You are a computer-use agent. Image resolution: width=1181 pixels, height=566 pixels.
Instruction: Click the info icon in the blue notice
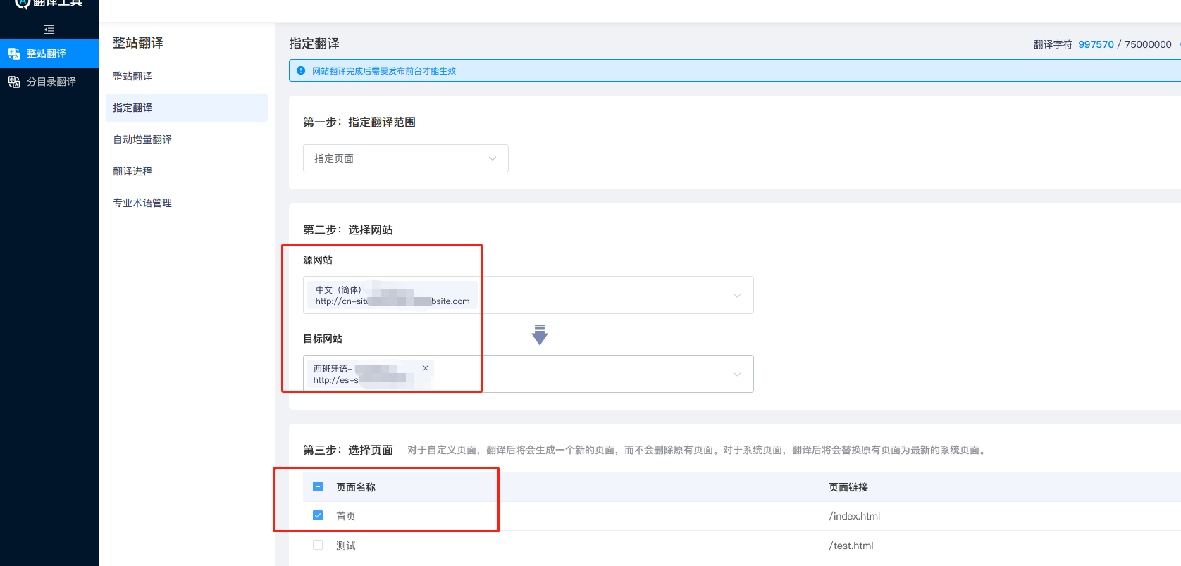301,70
